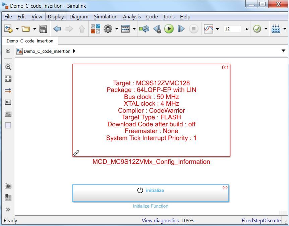Open the Simulation menu
Viewport: 289px width, 226px height.
[106, 17]
